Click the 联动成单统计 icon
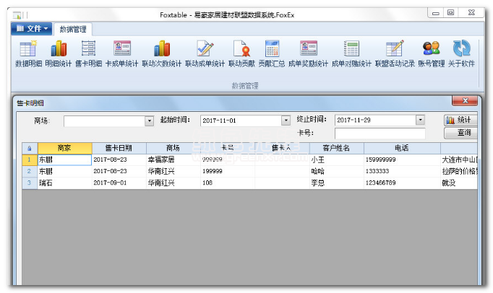 (205, 50)
